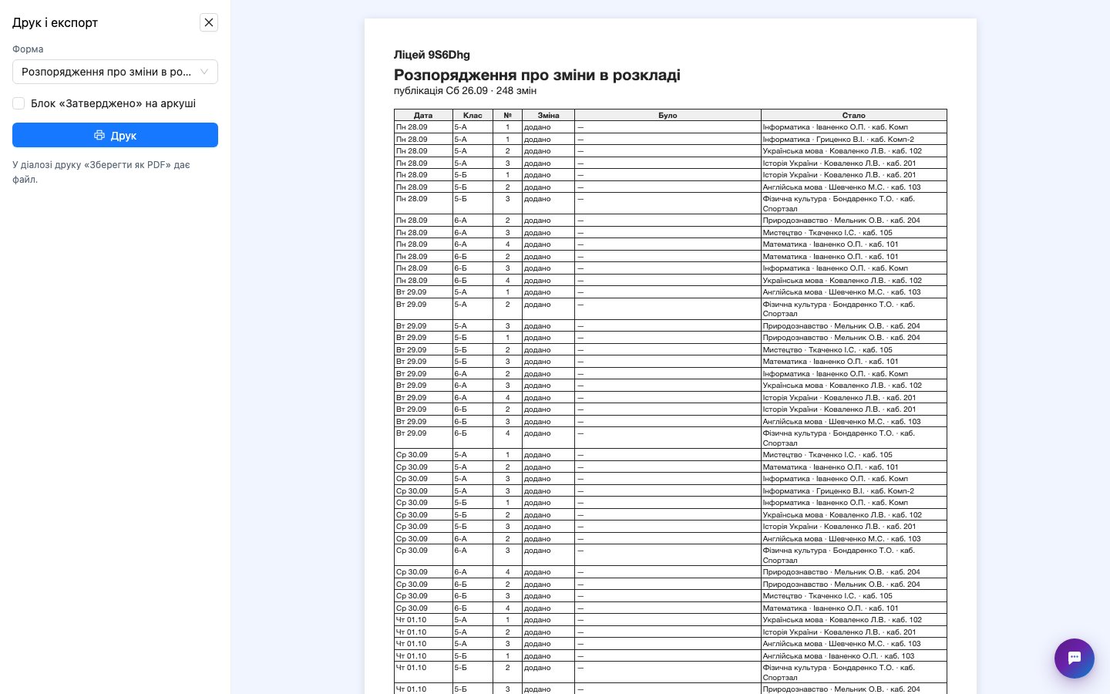Open the chat bubble widget icon
1110x694 pixels.
(x=1075, y=659)
